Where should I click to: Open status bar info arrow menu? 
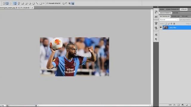[x=36, y=106]
